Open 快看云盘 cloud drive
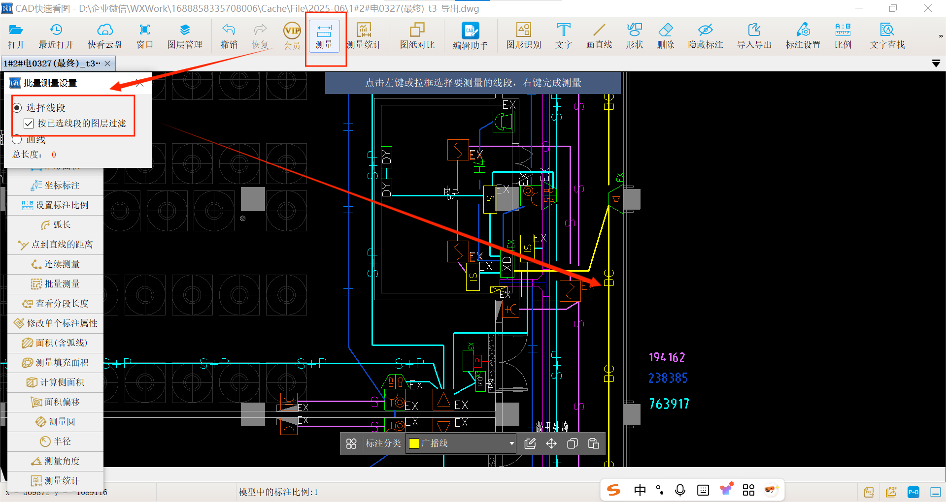The width and height of the screenshot is (946, 502). (x=104, y=36)
